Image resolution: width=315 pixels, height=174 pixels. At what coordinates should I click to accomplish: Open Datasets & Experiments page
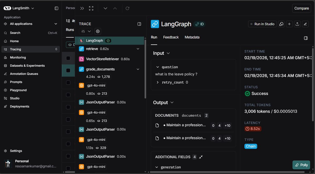click(30, 66)
